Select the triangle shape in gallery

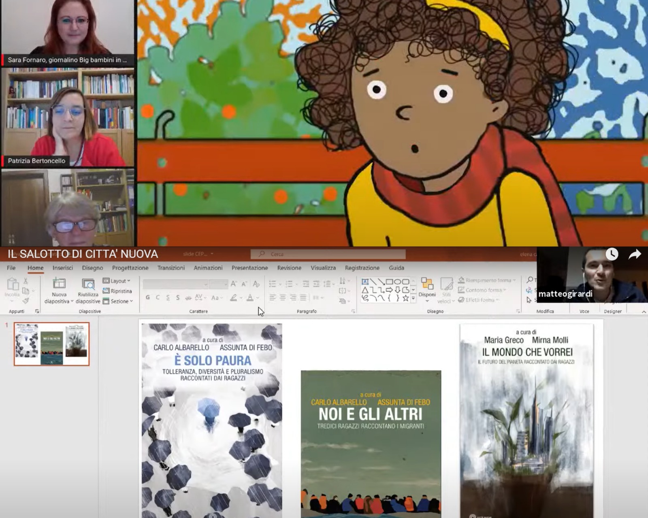[x=365, y=290]
